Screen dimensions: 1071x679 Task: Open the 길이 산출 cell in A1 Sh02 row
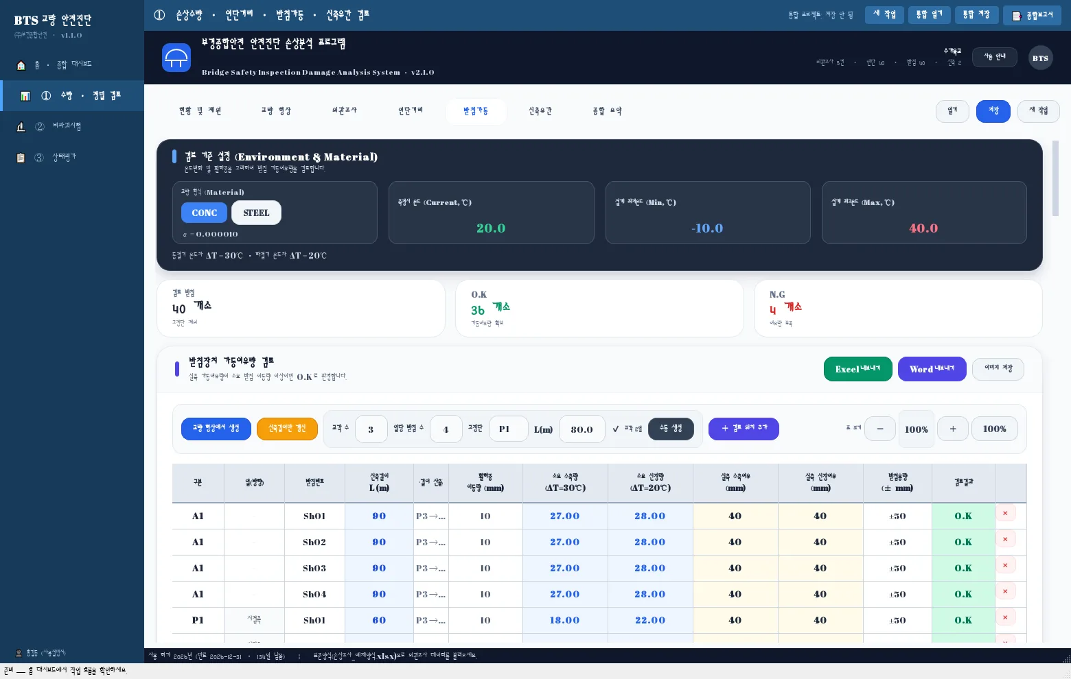pos(431,542)
